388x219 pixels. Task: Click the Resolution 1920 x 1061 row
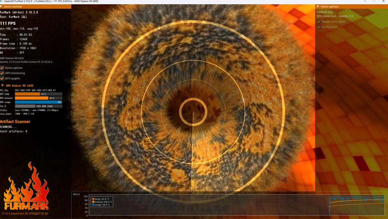tap(18, 48)
